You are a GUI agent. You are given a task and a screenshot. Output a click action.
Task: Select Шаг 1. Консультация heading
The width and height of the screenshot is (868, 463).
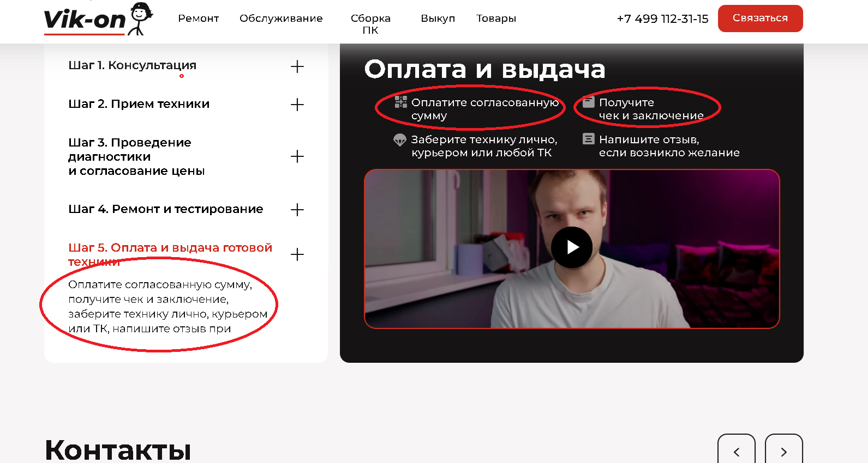click(x=132, y=65)
